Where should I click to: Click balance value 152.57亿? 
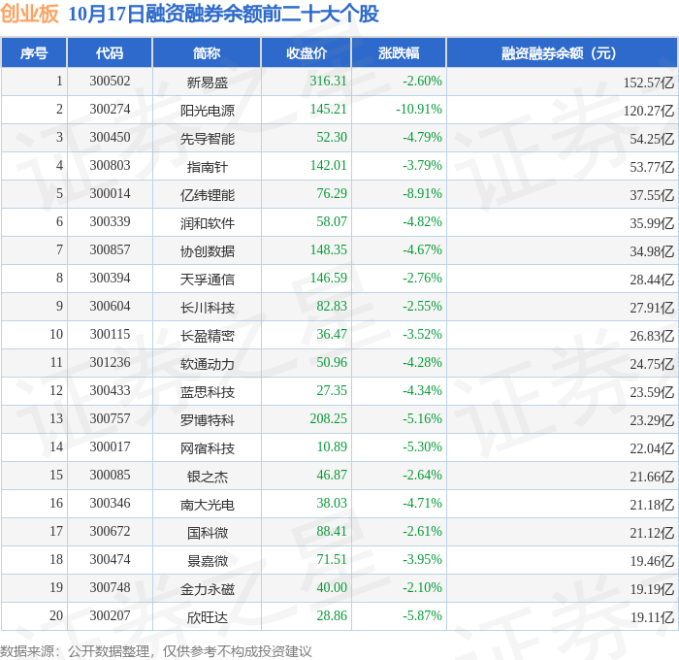(649, 82)
